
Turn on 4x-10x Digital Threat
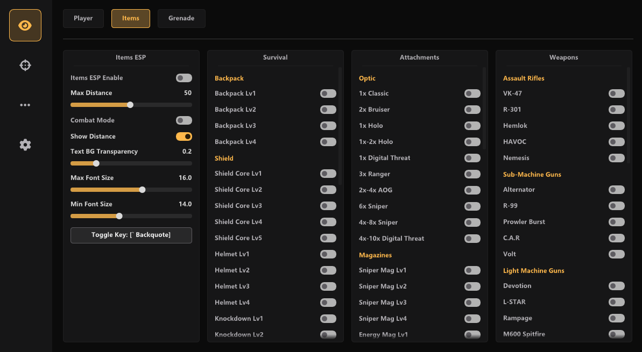(472, 239)
